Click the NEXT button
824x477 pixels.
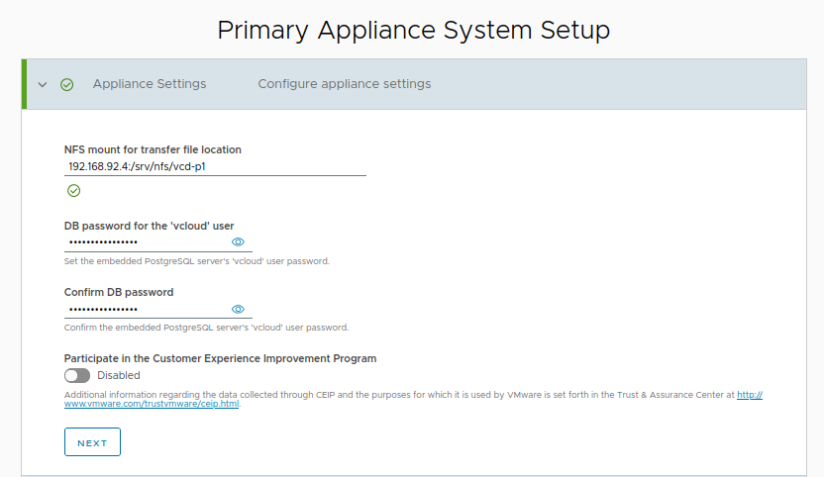(92, 442)
